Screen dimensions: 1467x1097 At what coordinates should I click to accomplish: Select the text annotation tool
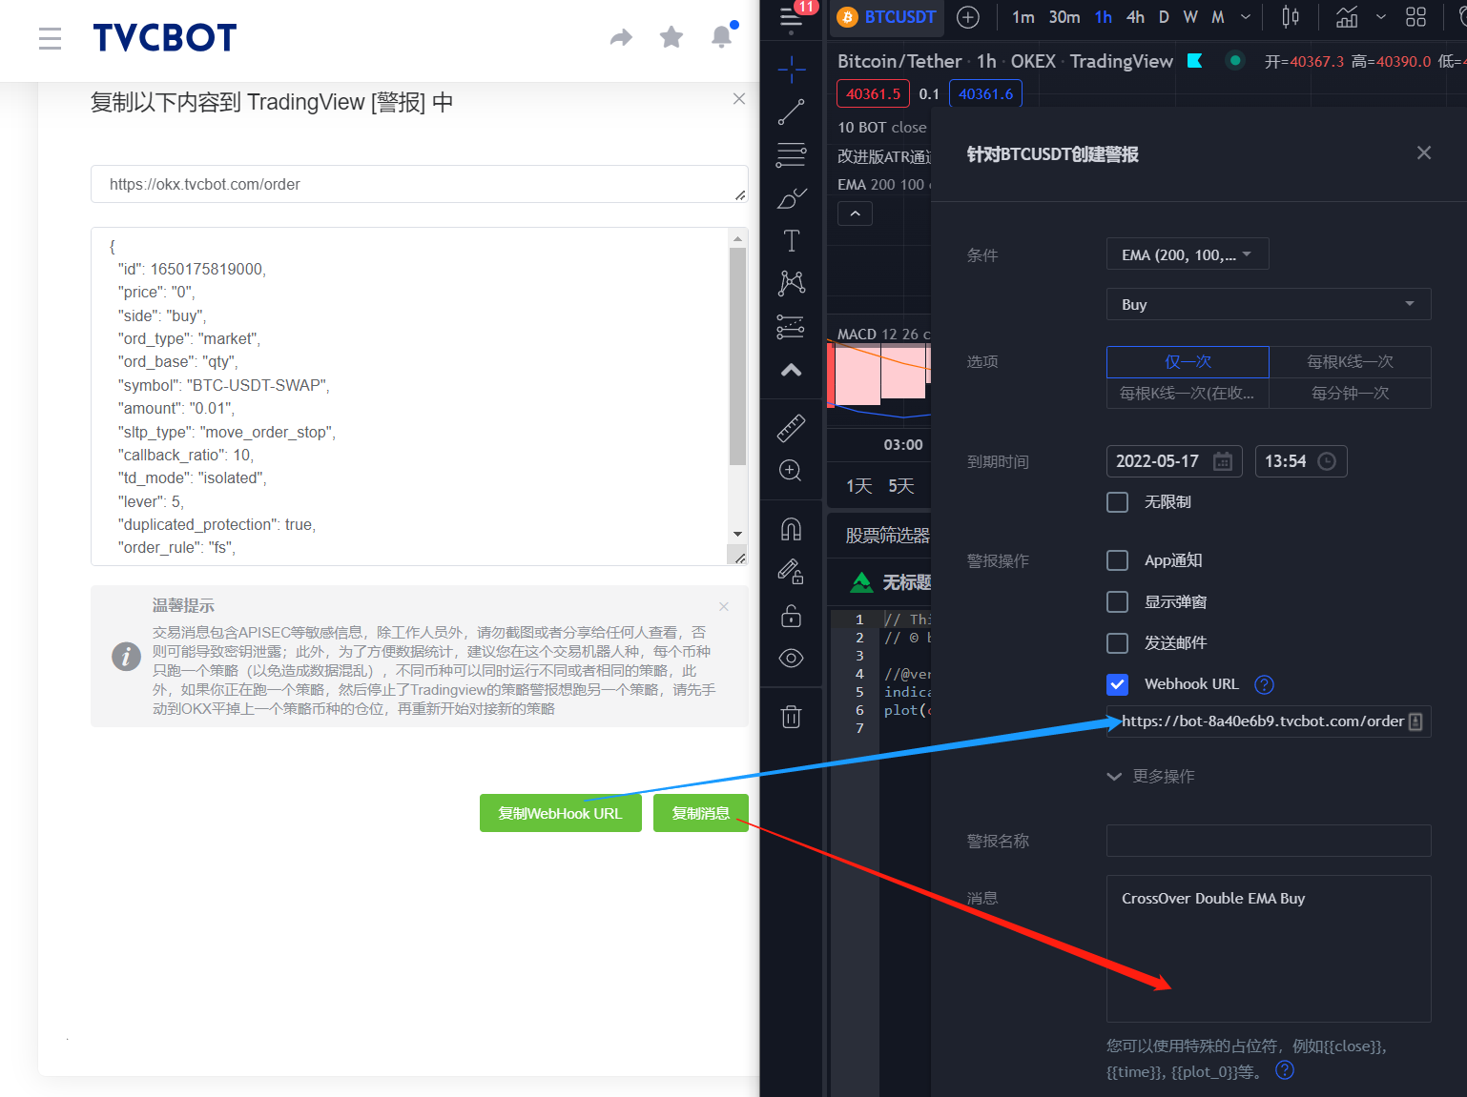pyautogui.click(x=791, y=240)
